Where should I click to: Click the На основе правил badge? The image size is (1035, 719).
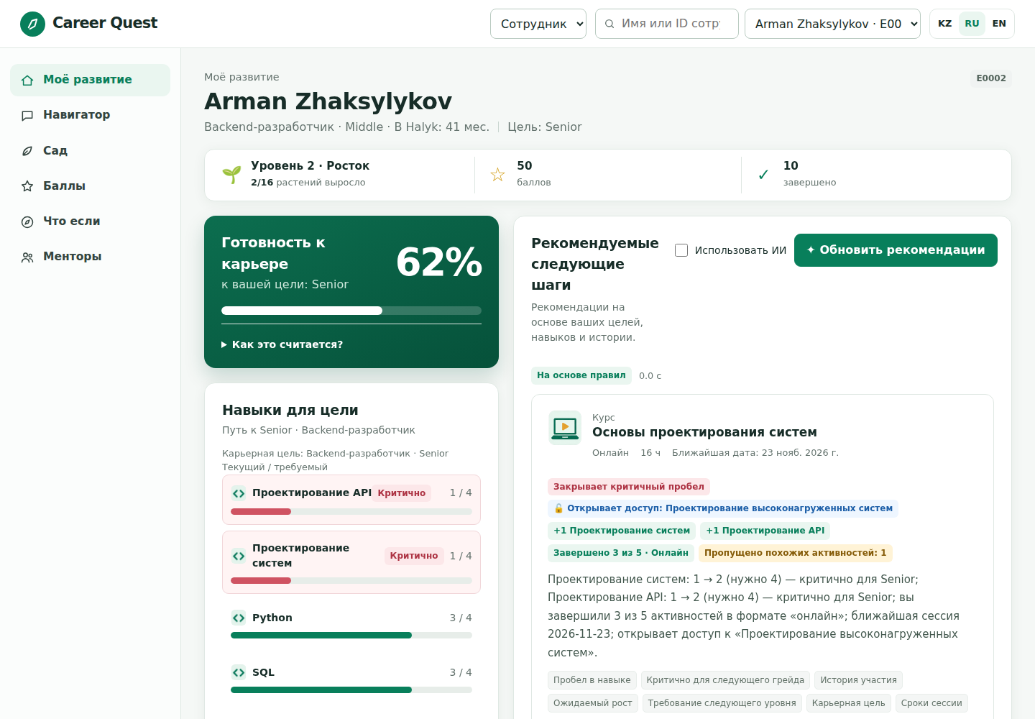pos(581,375)
